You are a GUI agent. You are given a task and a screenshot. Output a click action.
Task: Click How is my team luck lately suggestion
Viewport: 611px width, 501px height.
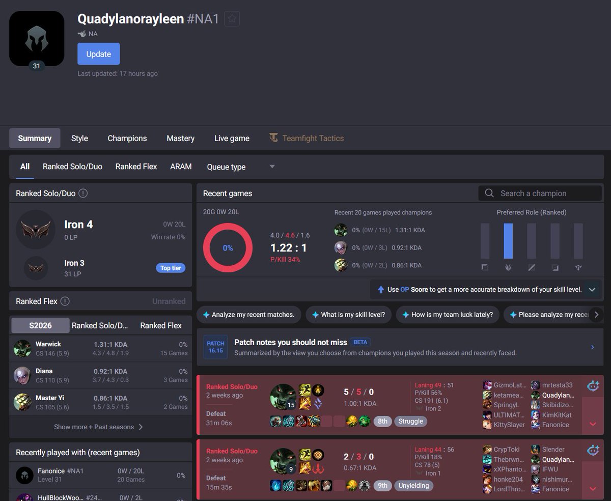pos(448,315)
